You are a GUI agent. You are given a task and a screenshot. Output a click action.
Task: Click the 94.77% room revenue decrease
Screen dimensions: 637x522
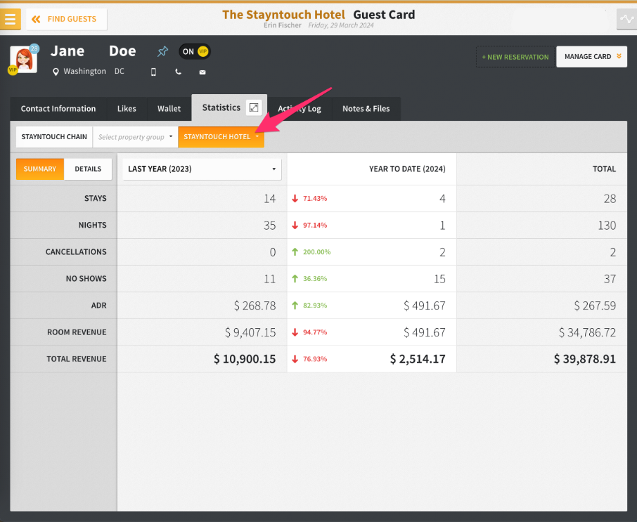click(x=309, y=332)
